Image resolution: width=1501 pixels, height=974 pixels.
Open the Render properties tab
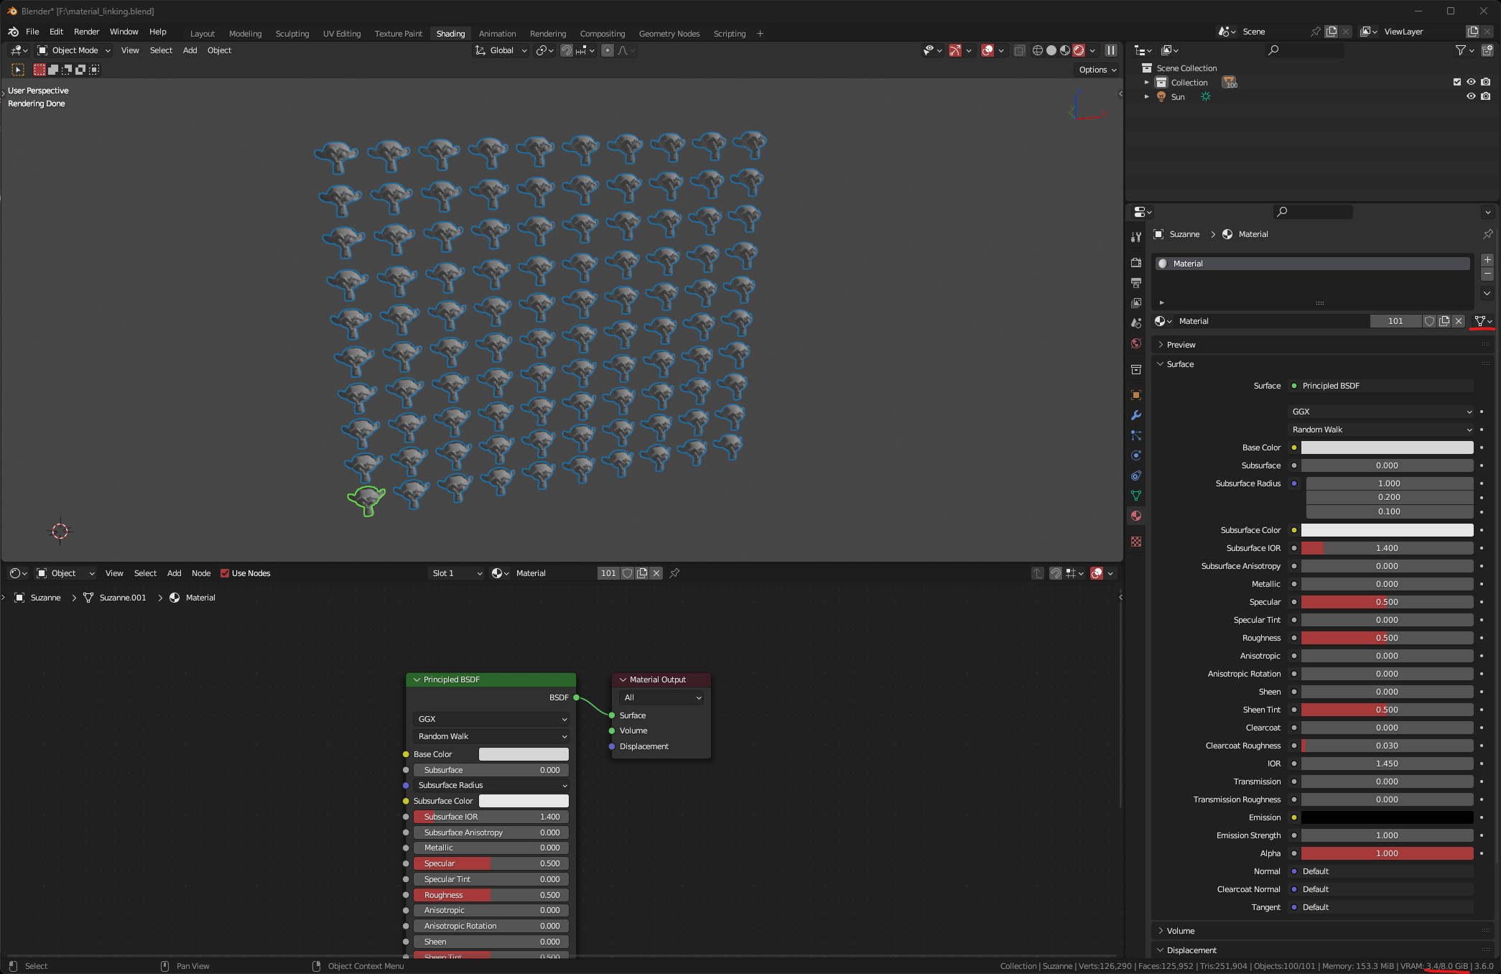point(1136,263)
